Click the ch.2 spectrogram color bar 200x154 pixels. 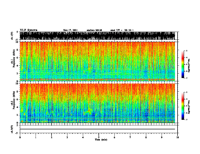pyautogui.click(x=183, y=106)
